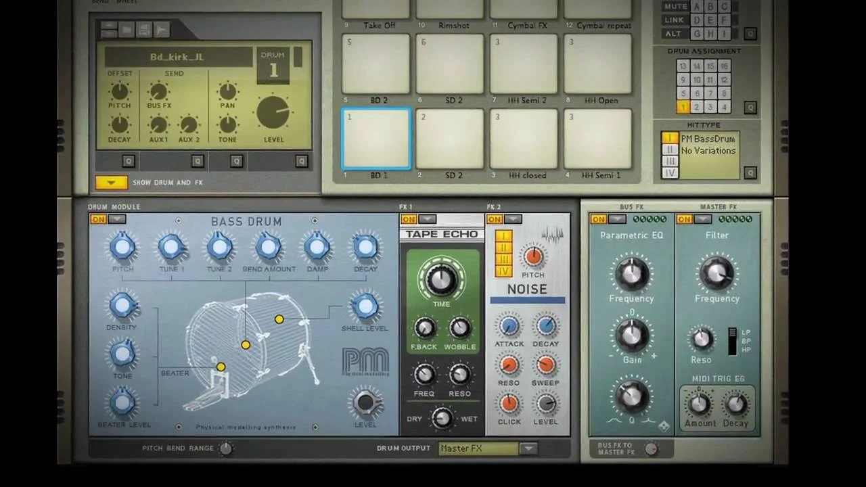The width and height of the screenshot is (866, 487).
Task: Toggle the Bus FX Parametric EQ ON button
Action: point(598,219)
